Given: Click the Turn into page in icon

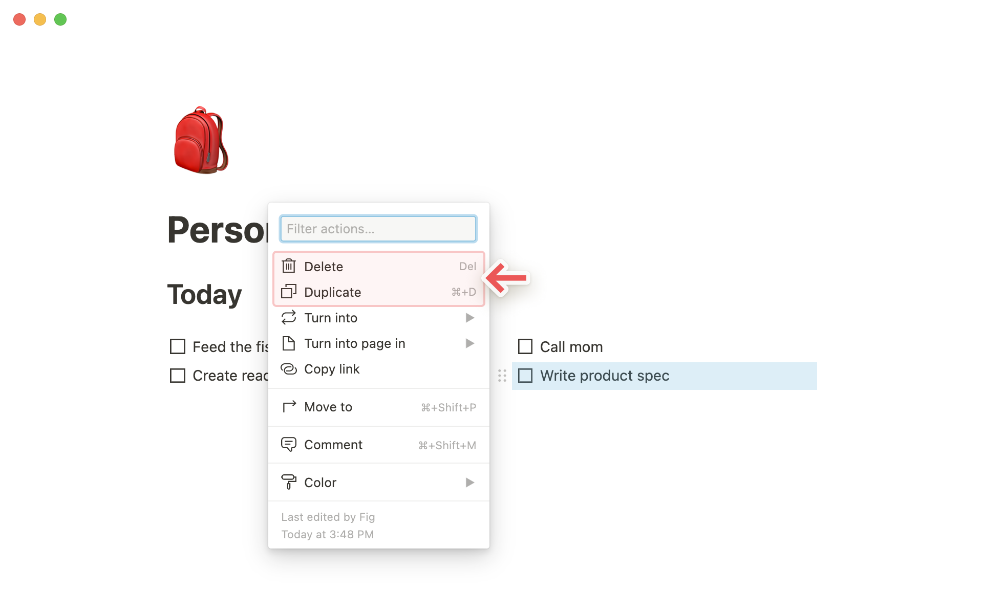Looking at the screenshot, I should [288, 343].
